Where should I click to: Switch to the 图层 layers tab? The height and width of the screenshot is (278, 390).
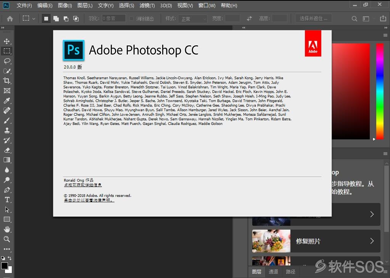256,272
